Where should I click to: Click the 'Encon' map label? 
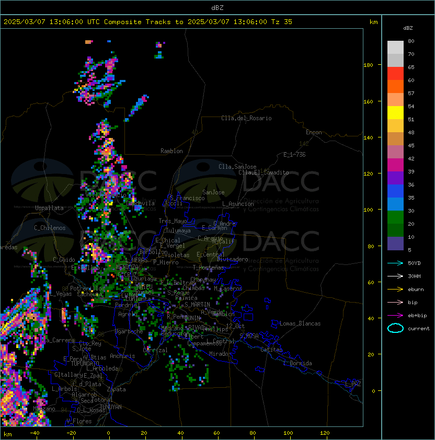click(x=314, y=132)
